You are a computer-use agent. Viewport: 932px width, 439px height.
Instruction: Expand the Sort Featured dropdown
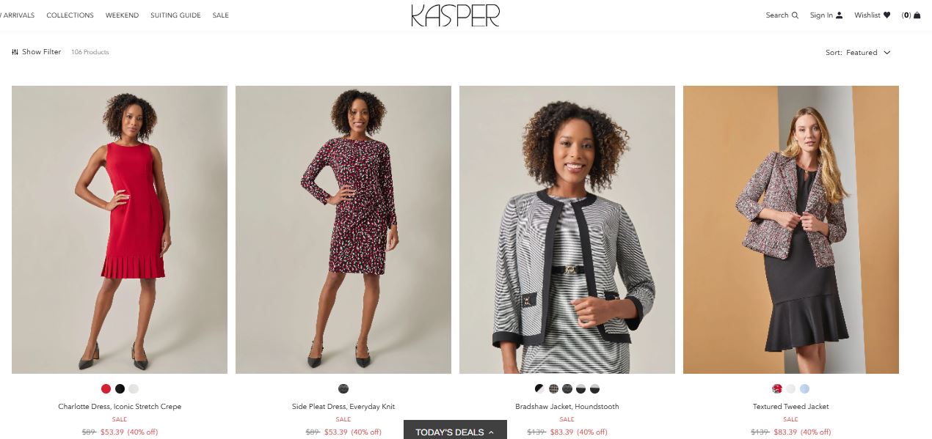(x=858, y=53)
